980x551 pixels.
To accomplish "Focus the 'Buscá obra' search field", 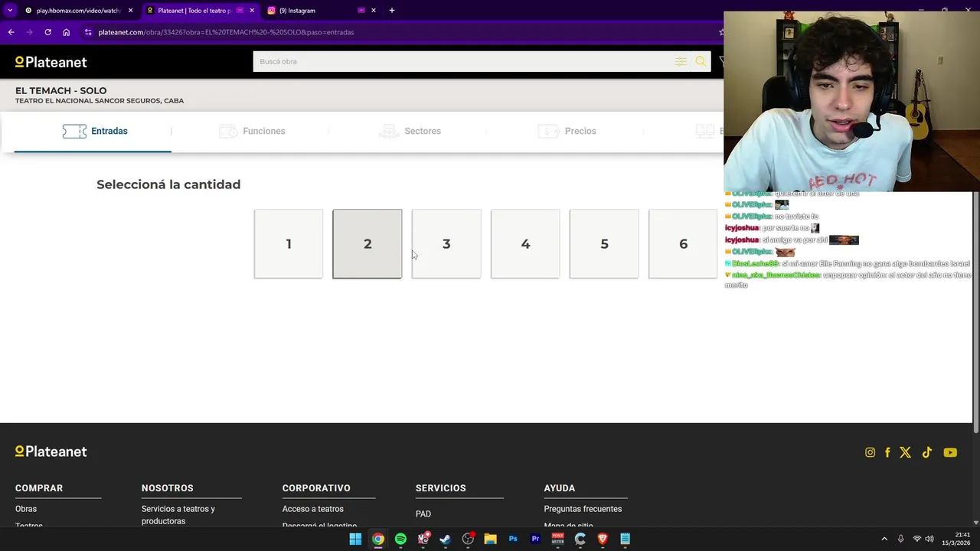I will tap(463, 61).
